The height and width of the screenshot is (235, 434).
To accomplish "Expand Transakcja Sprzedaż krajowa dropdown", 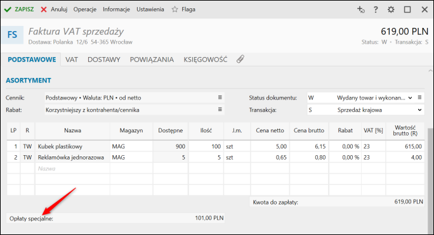I will point(419,110).
